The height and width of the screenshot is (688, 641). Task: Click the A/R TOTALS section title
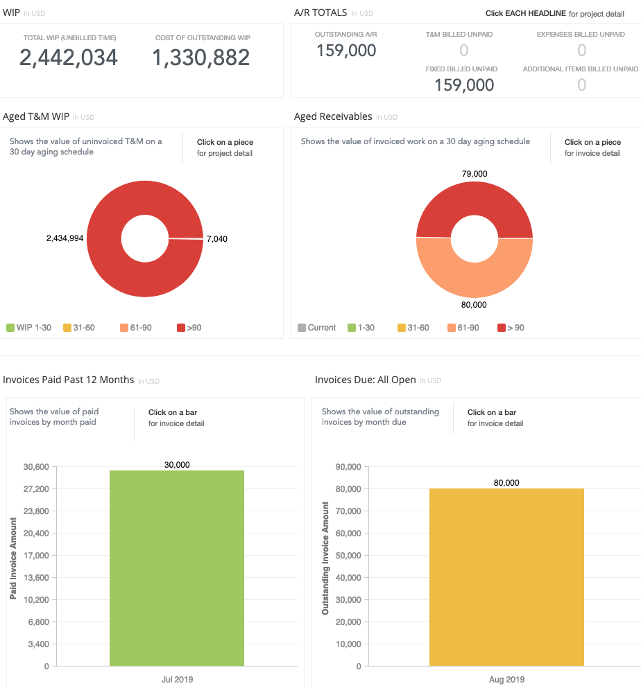pyautogui.click(x=320, y=12)
